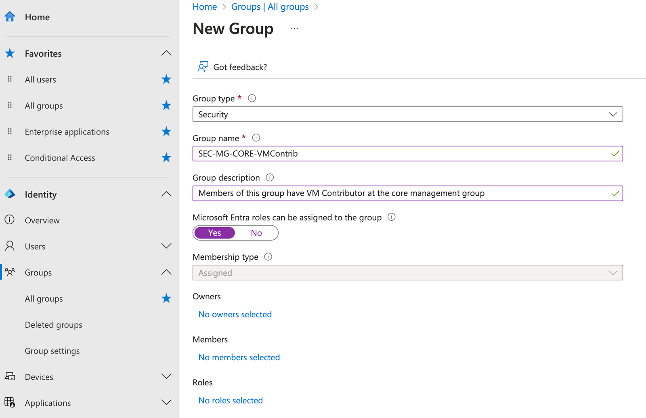The width and height of the screenshot is (646, 418).
Task: Open the Membership type Assigned dropdown
Action: [x=408, y=273]
